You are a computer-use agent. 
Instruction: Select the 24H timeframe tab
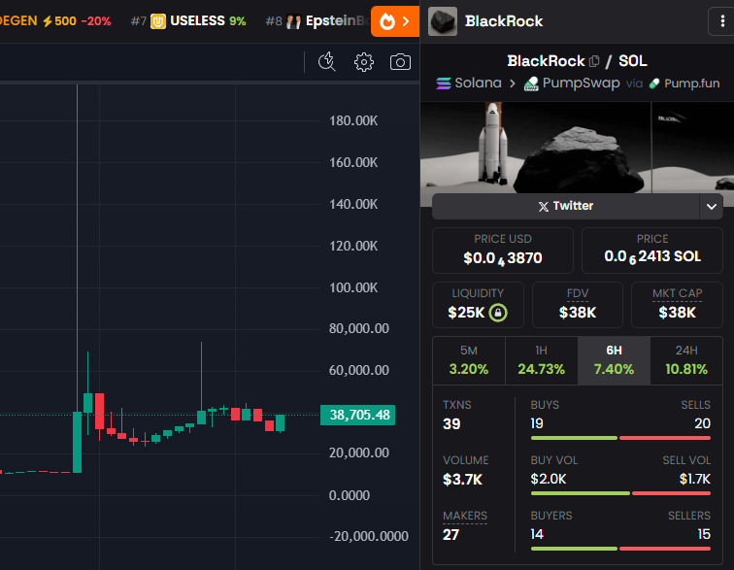(x=686, y=360)
